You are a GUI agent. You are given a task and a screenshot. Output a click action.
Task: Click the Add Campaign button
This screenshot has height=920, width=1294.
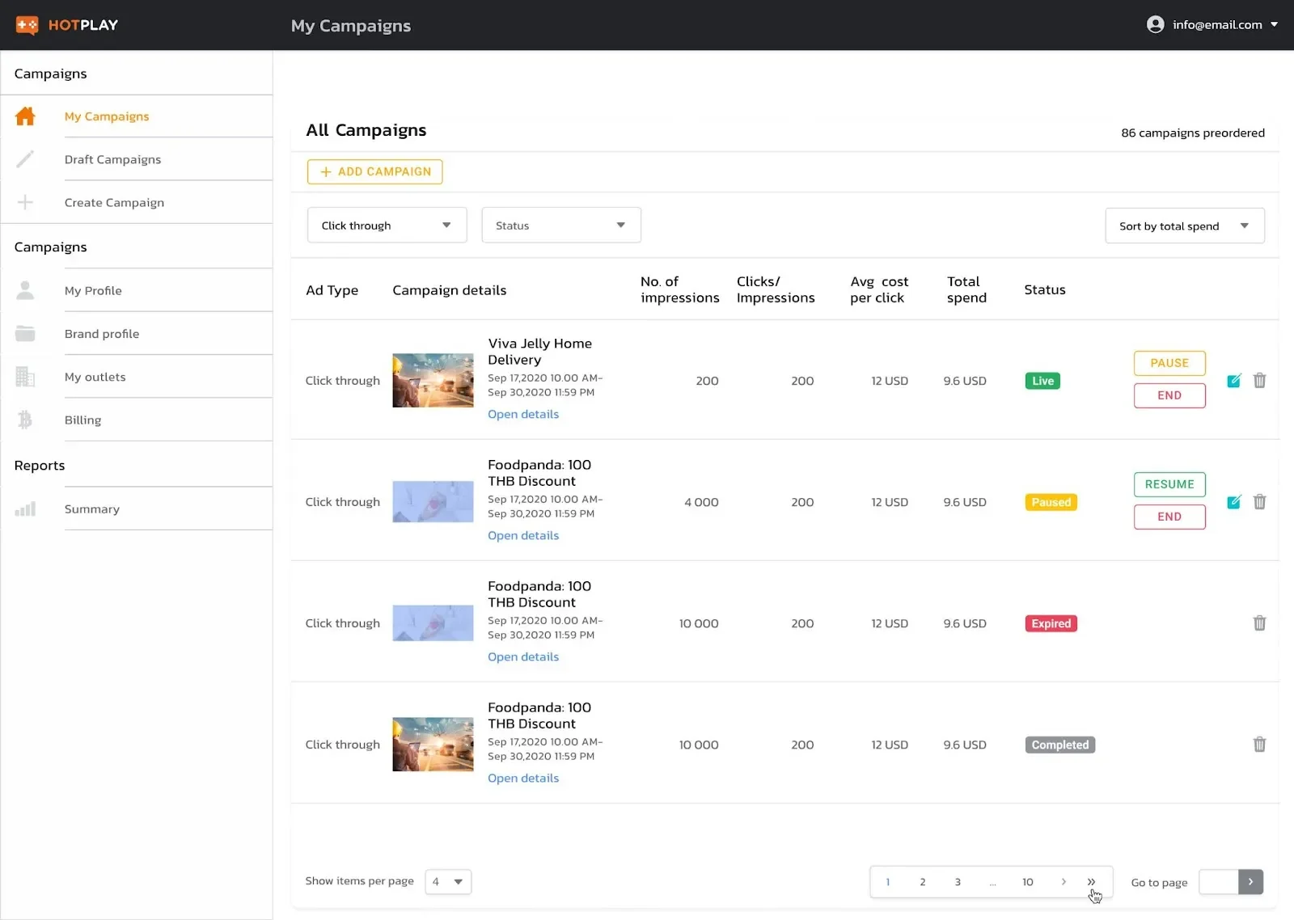374,171
